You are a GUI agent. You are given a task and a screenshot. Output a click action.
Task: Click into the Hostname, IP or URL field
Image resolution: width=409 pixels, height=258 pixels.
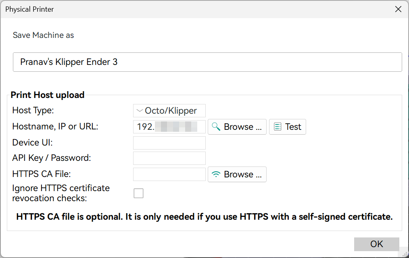169,127
